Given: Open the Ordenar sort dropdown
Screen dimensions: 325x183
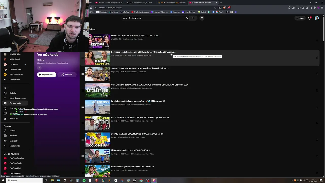Looking at the screenshot, I should click(x=92, y=29).
